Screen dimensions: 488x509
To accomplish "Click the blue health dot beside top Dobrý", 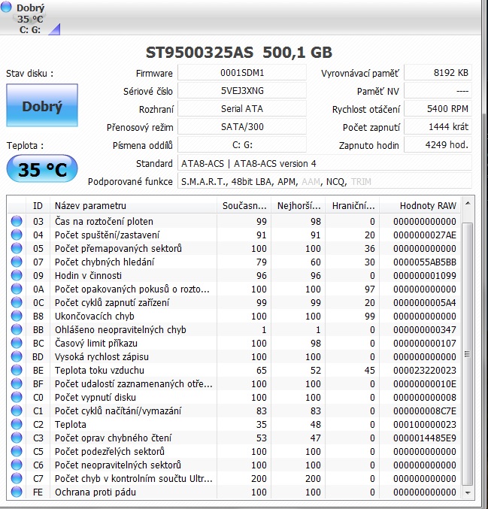I will click(6, 7).
